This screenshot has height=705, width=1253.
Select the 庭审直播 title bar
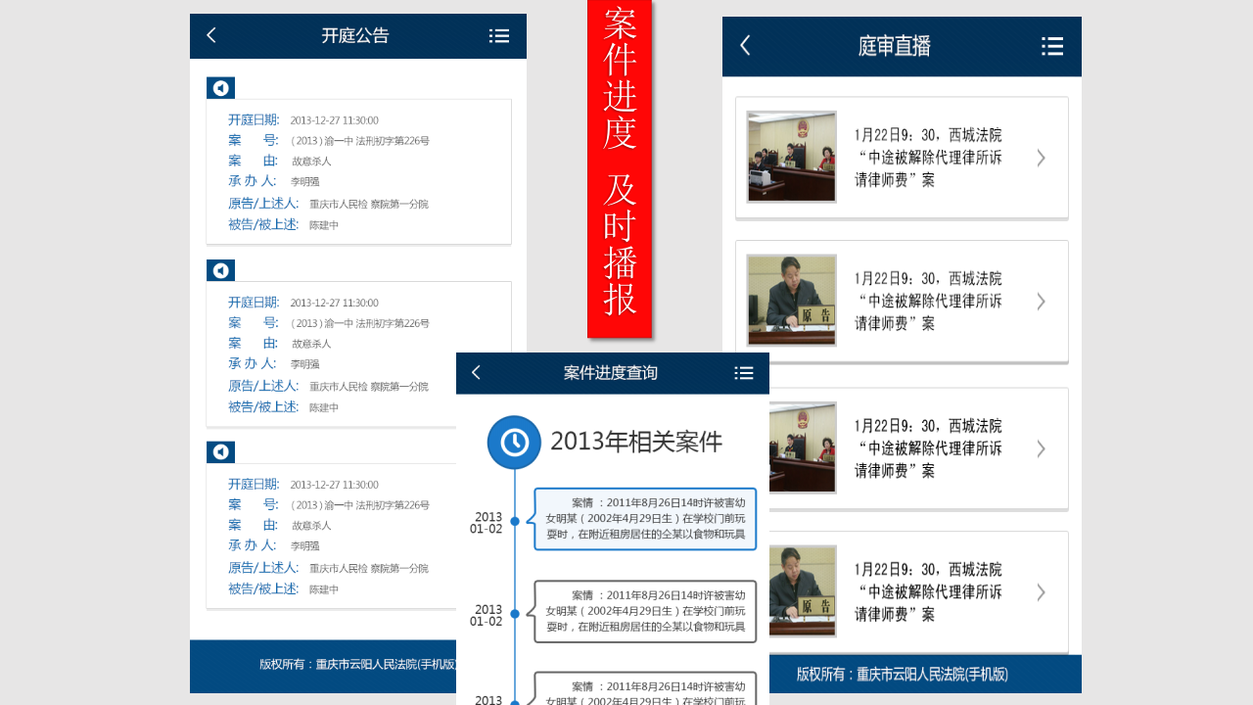coord(892,45)
